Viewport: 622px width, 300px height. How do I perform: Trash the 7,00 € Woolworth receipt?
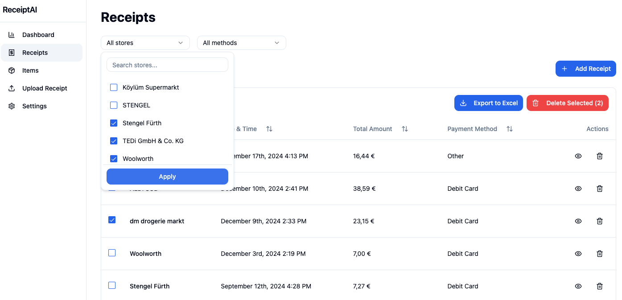[x=600, y=254]
